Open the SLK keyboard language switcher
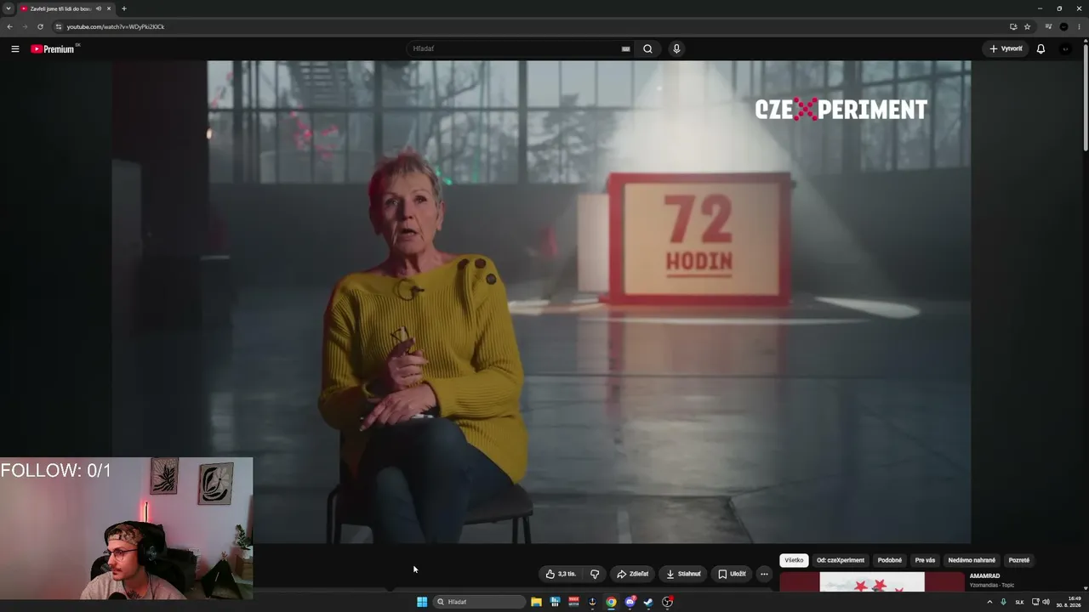Image resolution: width=1089 pixels, height=612 pixels. point(1019,602)
